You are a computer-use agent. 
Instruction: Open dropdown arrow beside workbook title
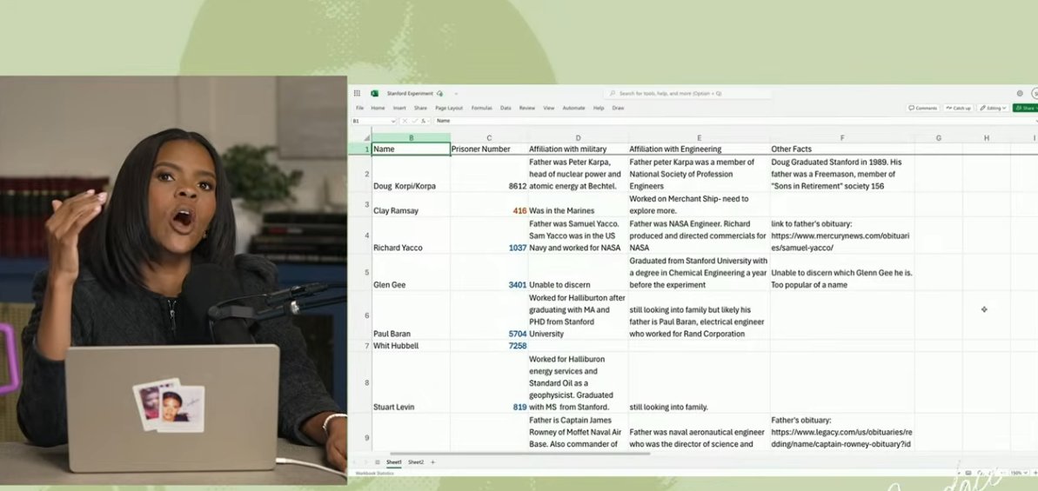[x=456, y=94]
